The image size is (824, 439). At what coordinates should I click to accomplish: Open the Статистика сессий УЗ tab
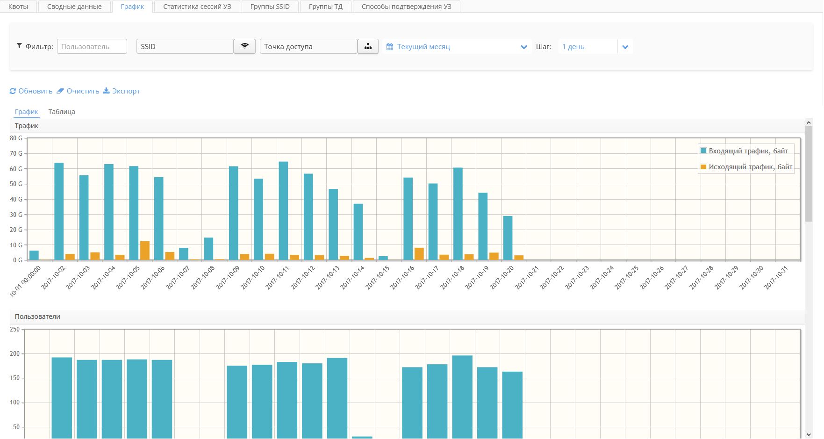[x=197, y=7]
